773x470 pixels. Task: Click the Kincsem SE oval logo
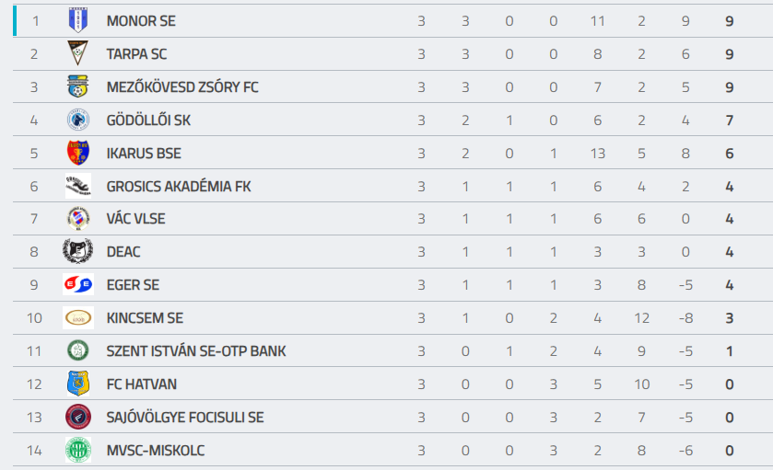pyautogui.click(x=78, y=318)
